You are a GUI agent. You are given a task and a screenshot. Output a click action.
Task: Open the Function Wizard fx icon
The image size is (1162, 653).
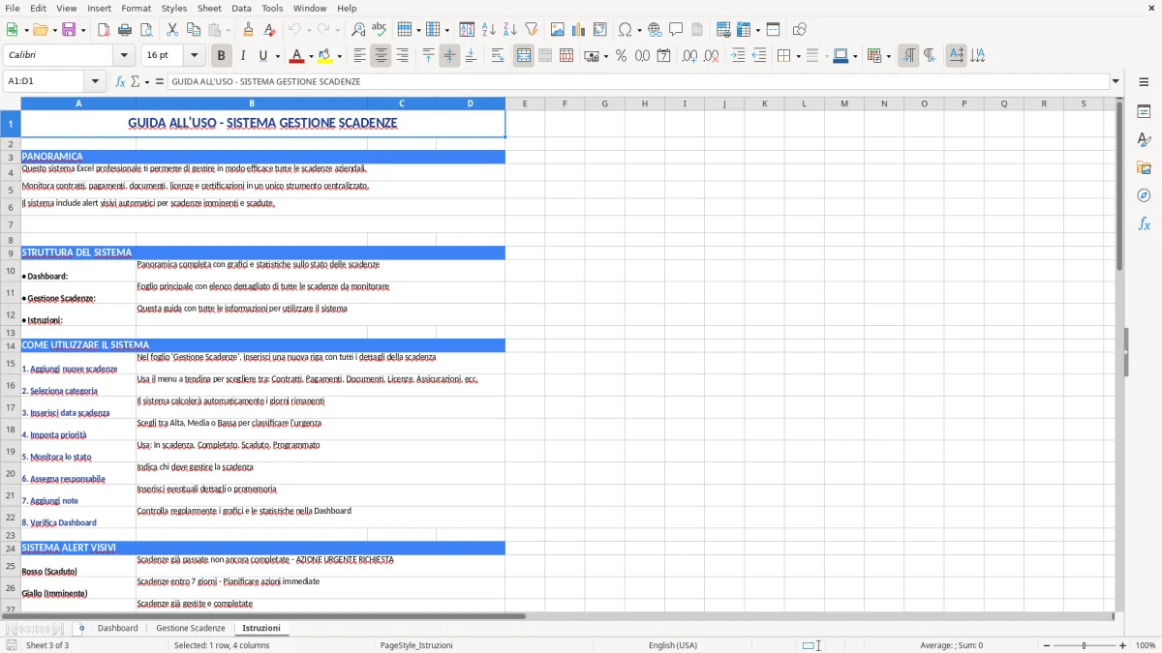click(x=121, y=81)
